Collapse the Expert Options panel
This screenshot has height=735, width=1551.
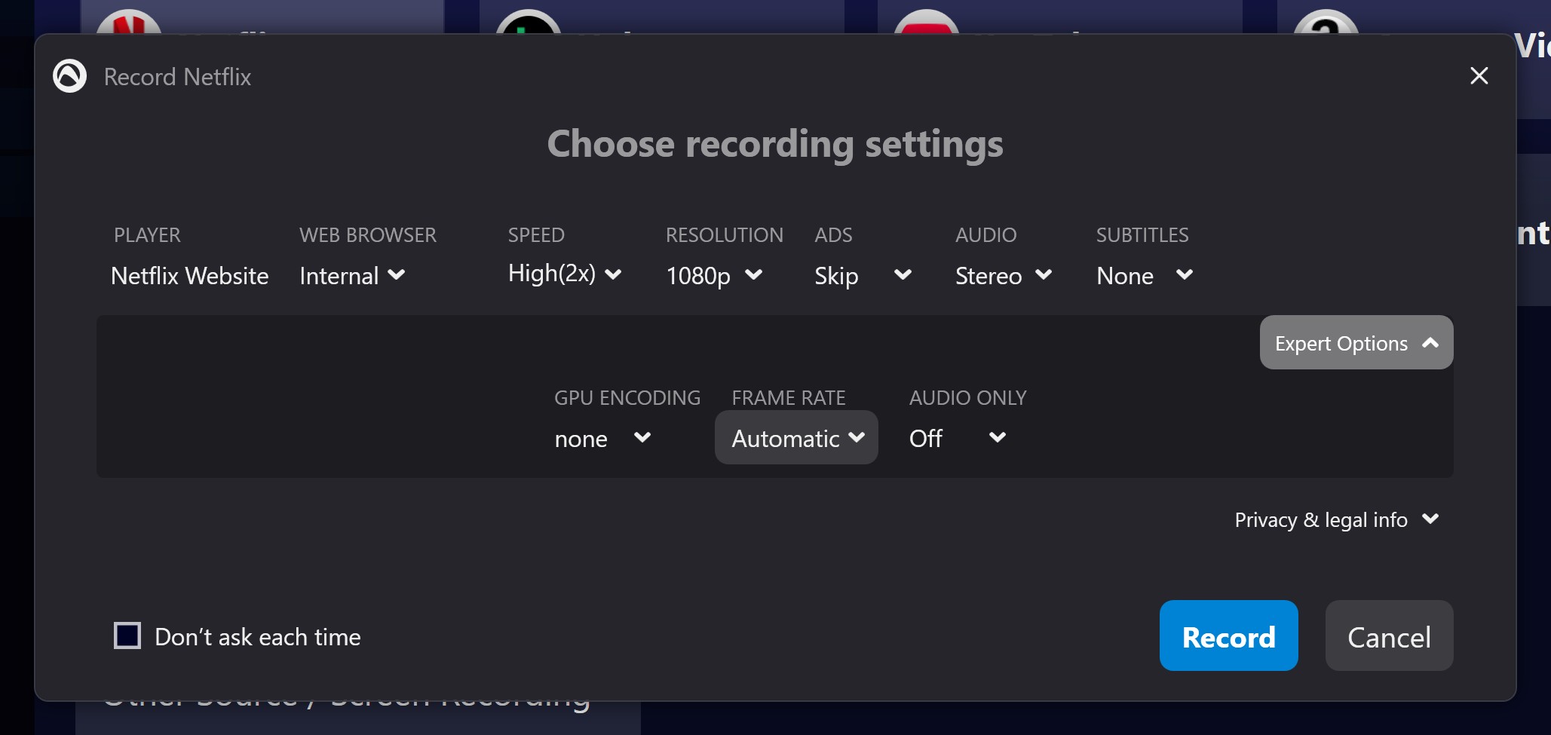pyautogui.click(x=1356, y=343)
